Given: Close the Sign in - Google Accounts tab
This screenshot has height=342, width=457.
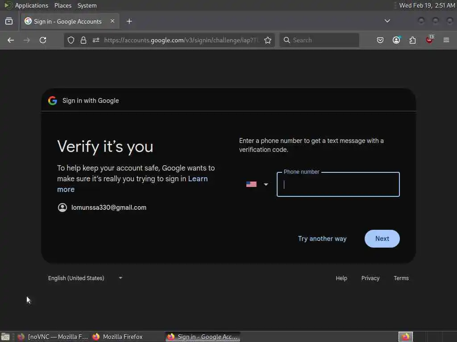Looking at the screenshot, I should click(112, 21).
